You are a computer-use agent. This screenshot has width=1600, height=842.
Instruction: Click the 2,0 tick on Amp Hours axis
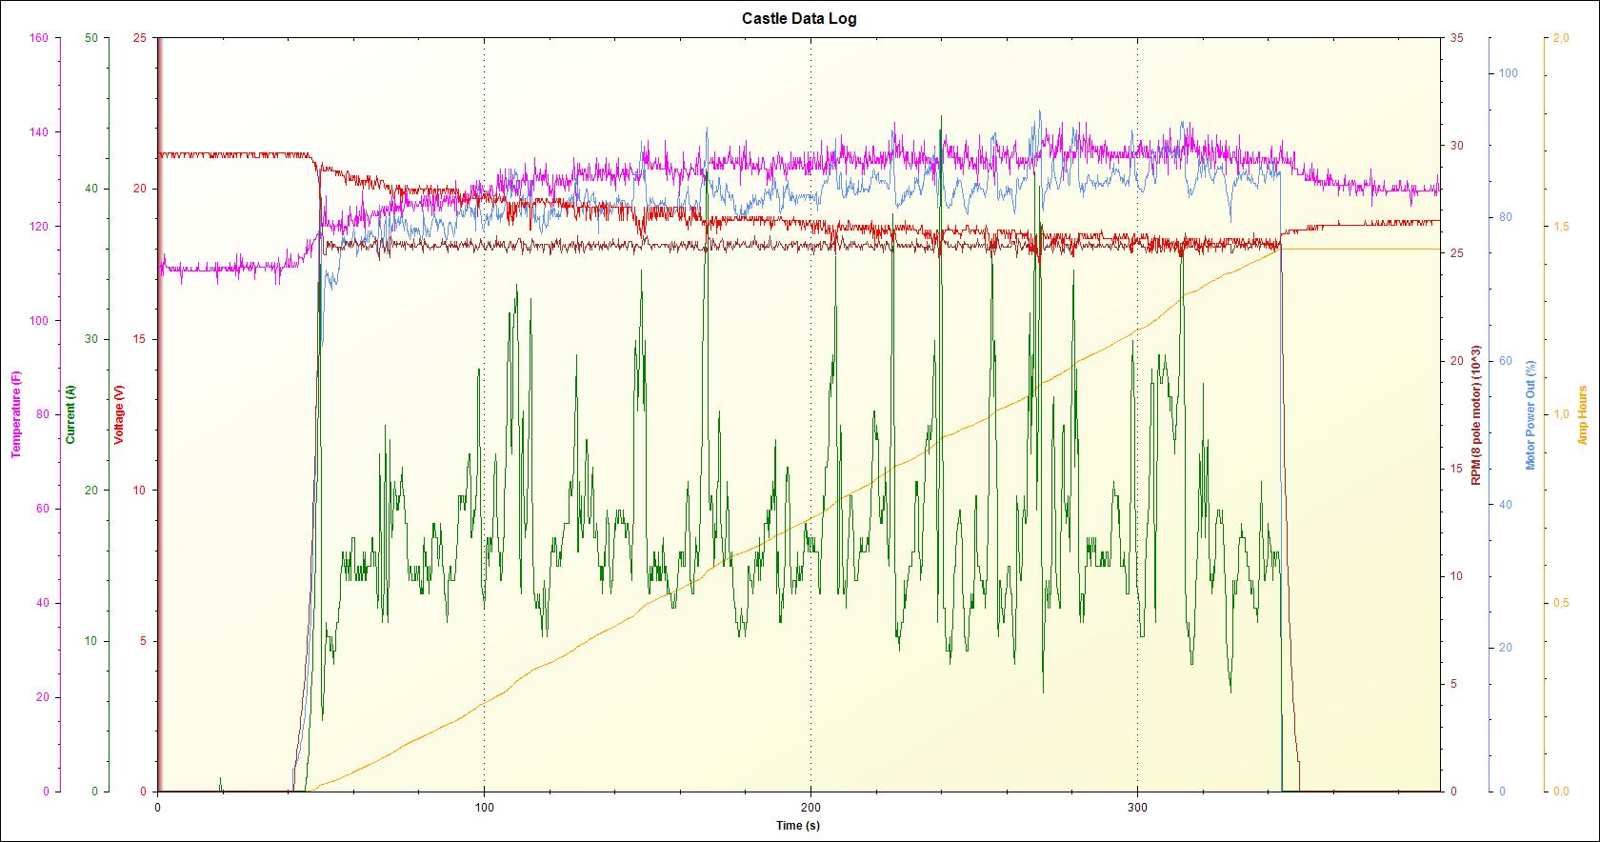[1560, 38]
